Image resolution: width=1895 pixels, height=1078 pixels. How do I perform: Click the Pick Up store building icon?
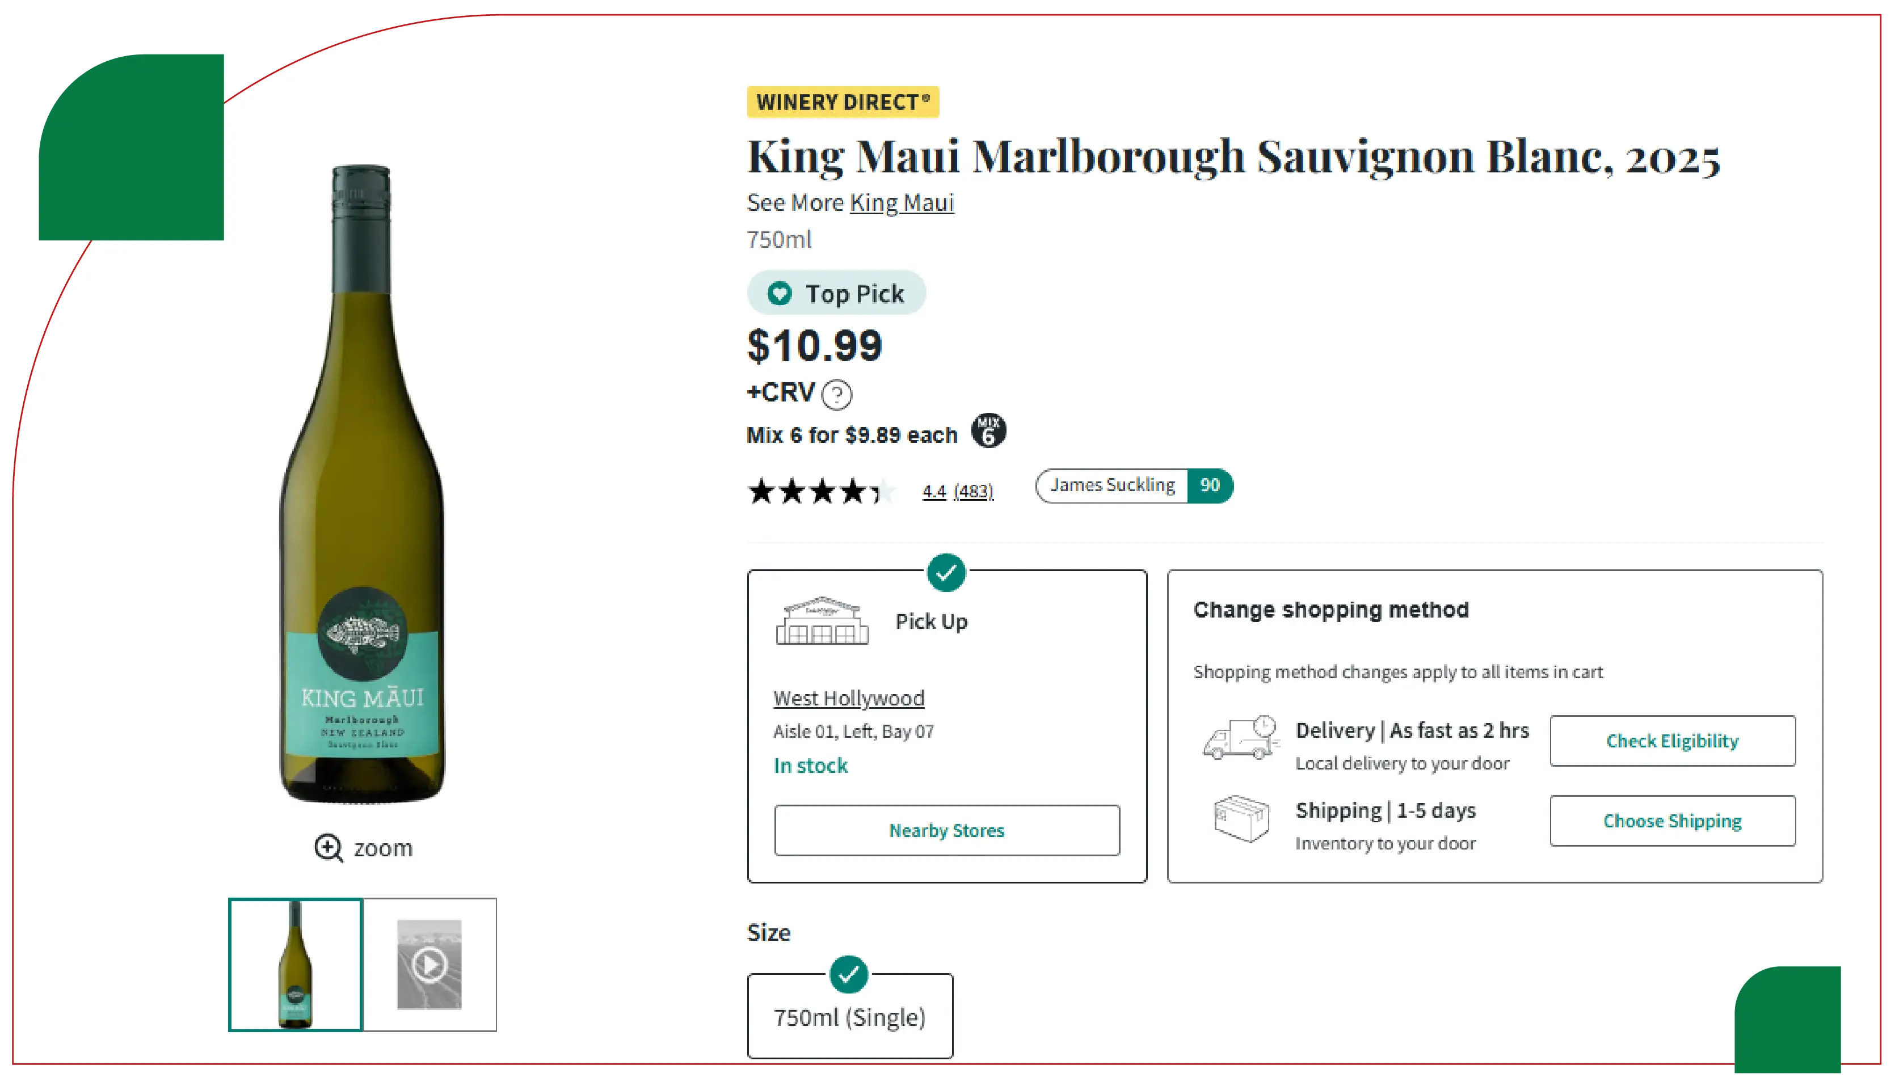pos(821,621)
